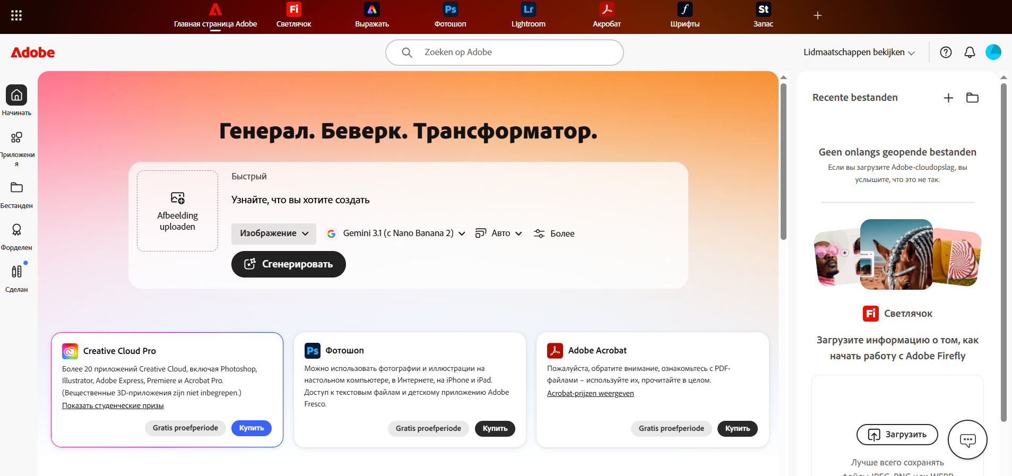This screenshot has height=476, width=1012.
Task: Open the chat assistant bubble
Action: pyautogui.click(x=967, y=439)
